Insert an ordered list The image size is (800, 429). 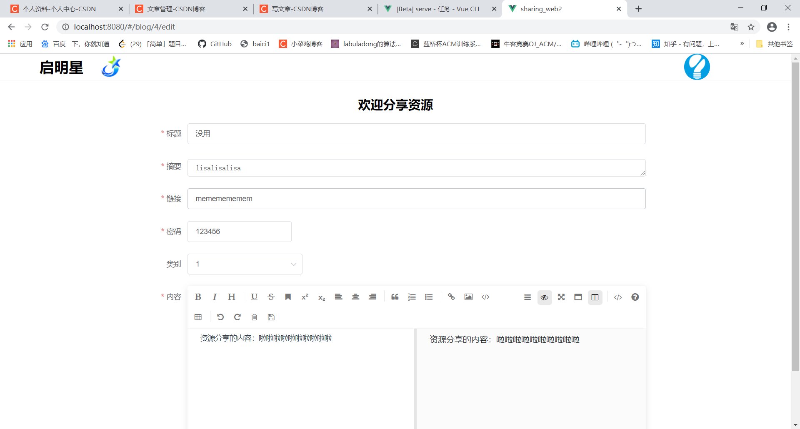click(412, 297)
